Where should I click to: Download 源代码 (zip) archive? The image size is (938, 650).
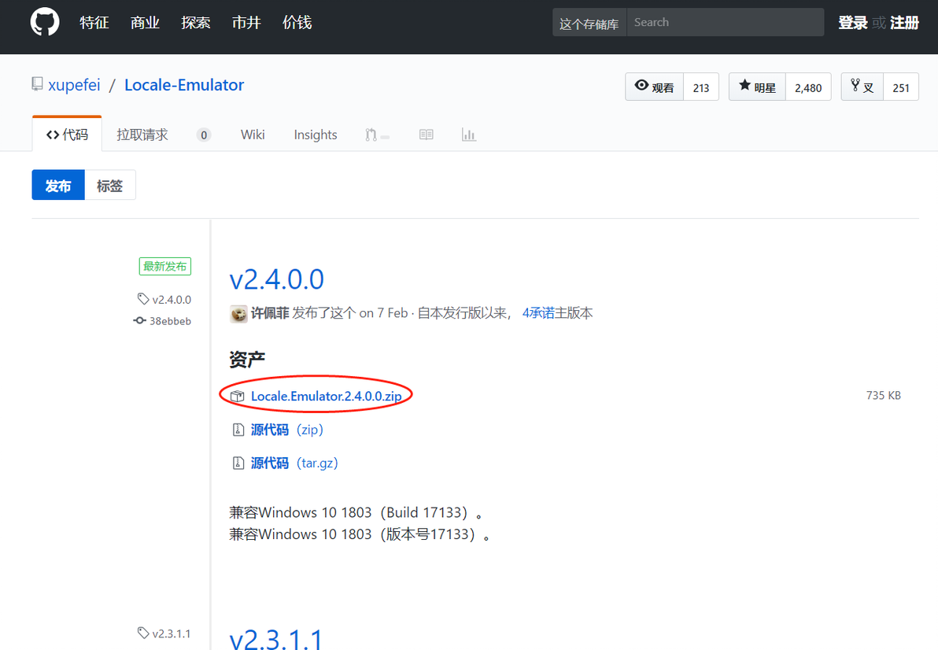(x=287, y=430)
